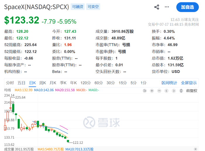This screenshot has width=205, height=151.
Task: Click the 今开 127.43 value
Action: (70, 31)
